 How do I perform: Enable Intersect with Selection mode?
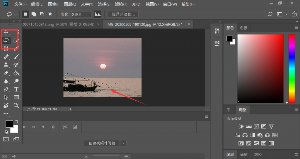click(x=50, y=14)
